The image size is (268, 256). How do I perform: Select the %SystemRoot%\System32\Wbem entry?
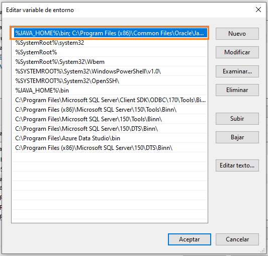pyautogui.click(x=110, y=62)
